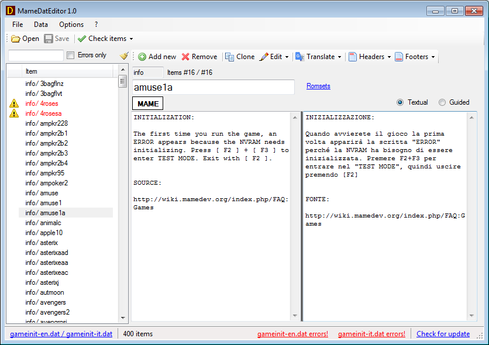Select the Textual radio button
Image resolution: width=489 pixels, height=345 pixels.
pos(400,102)
